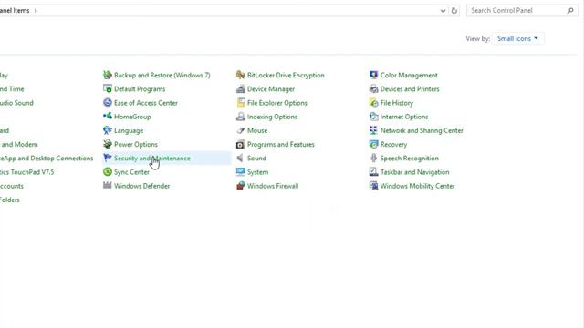Open the Speech Recognition text link
The width and height of the screenshot is (584, 328).
[x=410, y=158]
